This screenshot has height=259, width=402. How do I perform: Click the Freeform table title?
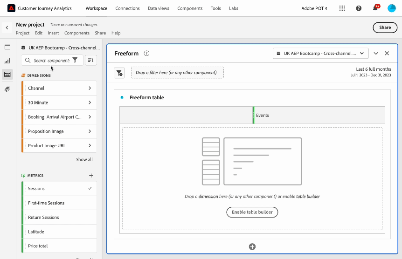click(146, 97)
